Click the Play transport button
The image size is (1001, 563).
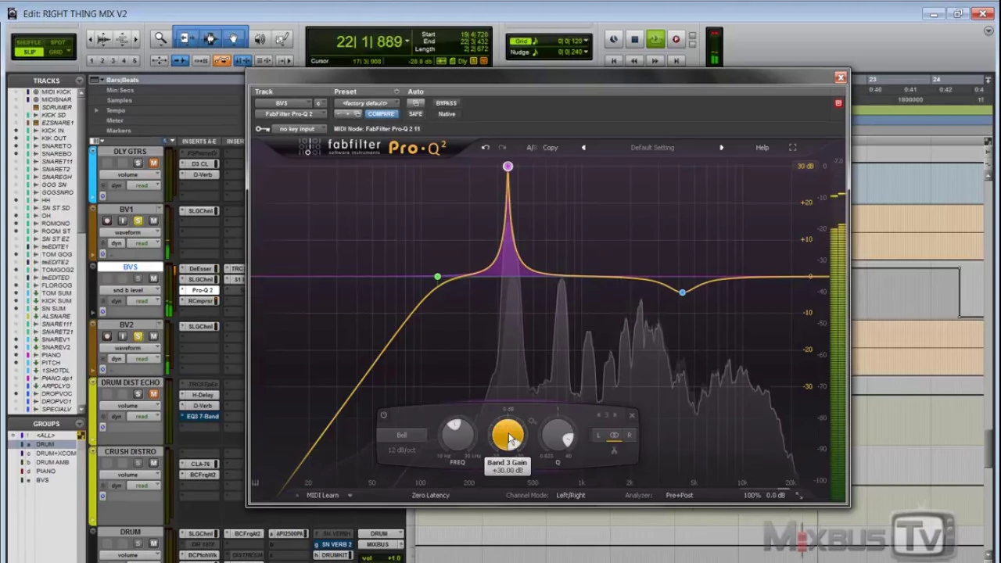[x=655, y=39]
